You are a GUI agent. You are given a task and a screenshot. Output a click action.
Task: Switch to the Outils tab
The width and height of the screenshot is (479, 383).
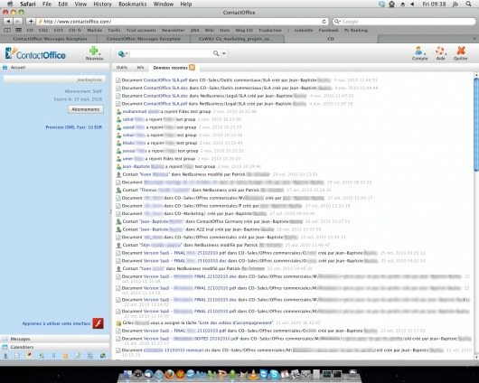tap(122, 68)
